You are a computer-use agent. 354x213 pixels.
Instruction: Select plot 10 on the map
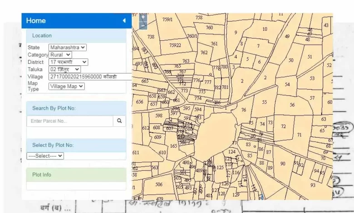265,29
